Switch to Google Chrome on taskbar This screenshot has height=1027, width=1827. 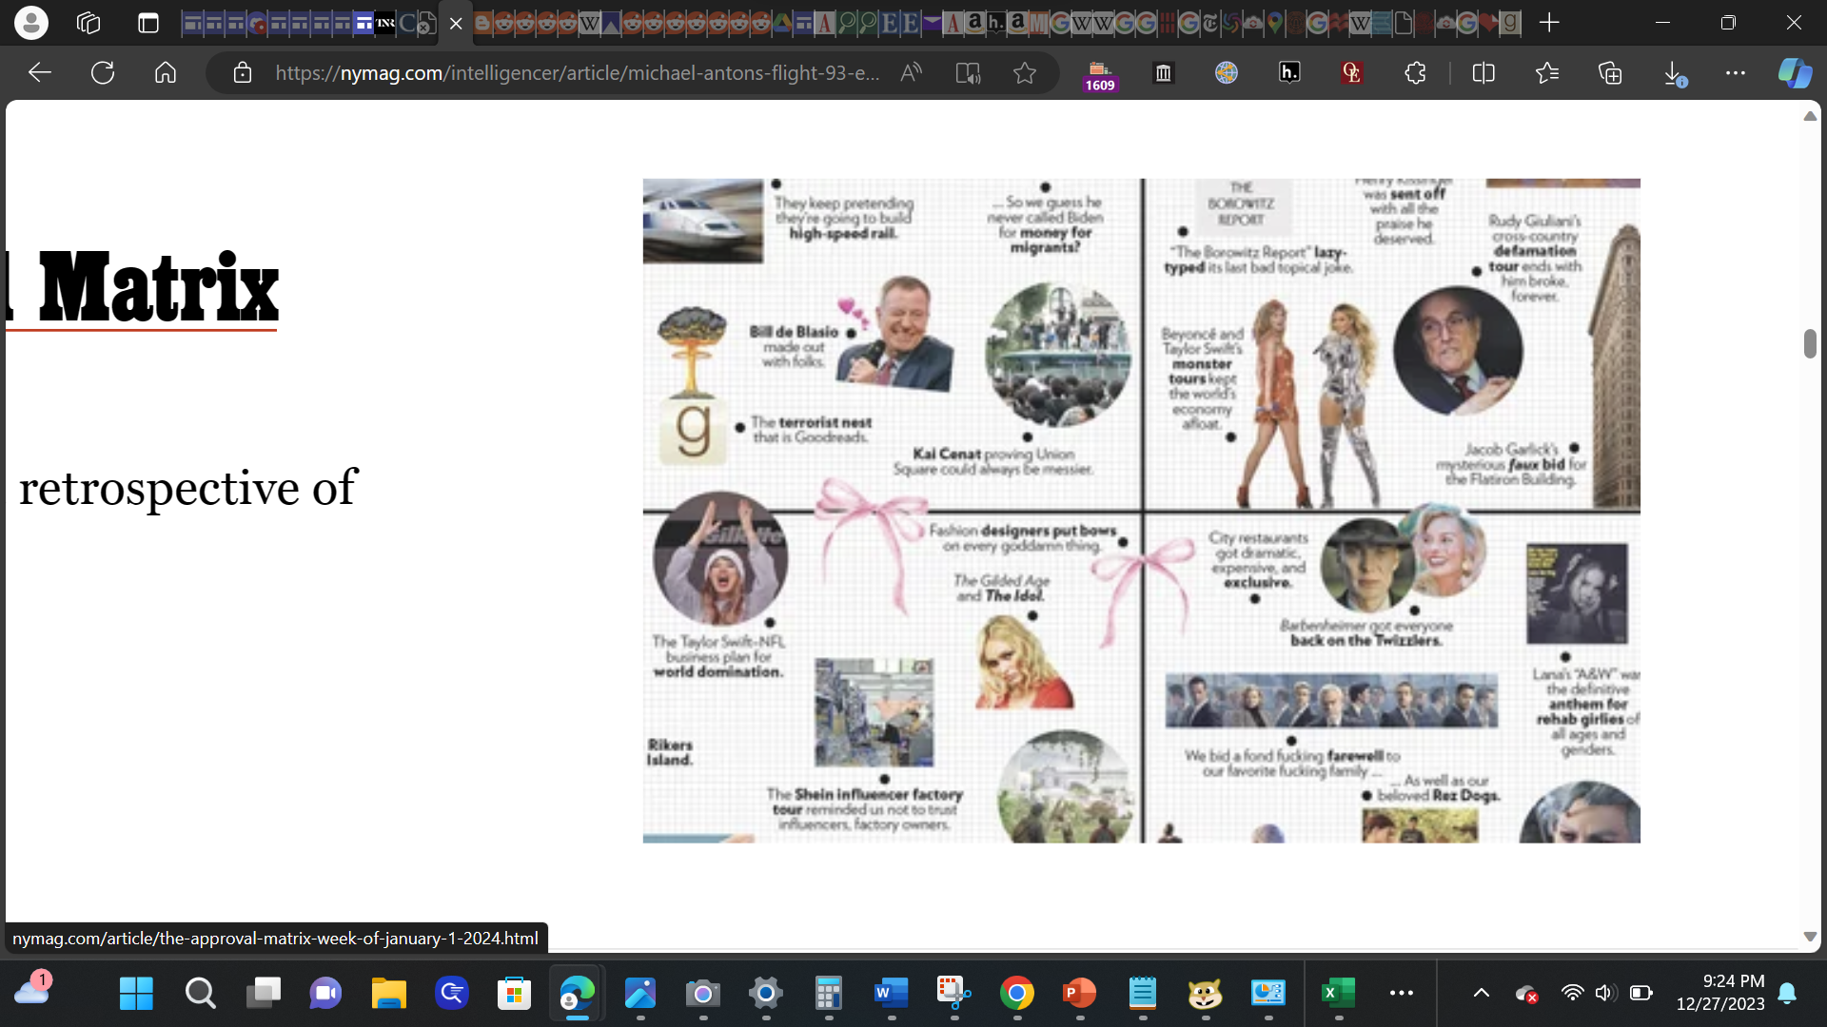point(1016,994)
